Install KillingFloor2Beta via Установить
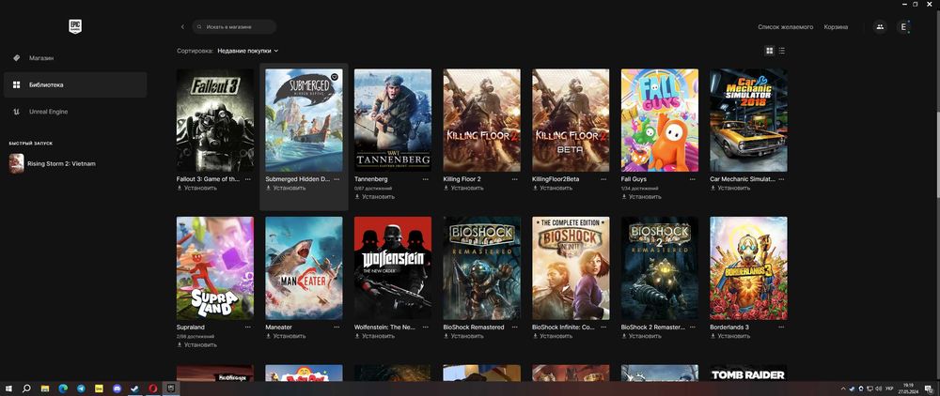The width and height of the screenshot is (940, 396). (552, 188)
